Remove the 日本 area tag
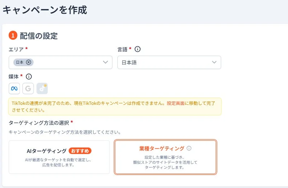 29,62
